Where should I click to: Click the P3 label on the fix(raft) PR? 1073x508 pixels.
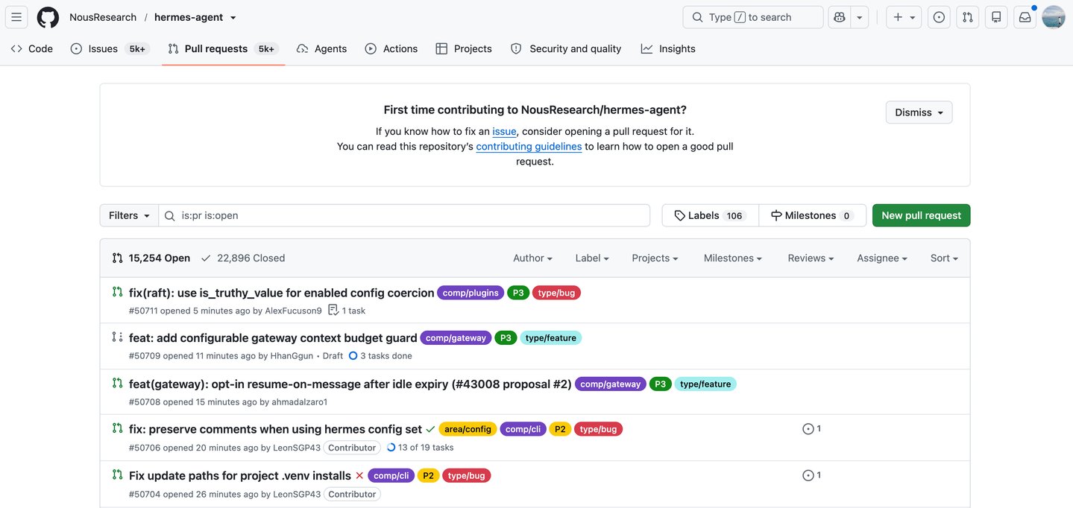coord(518,293)
